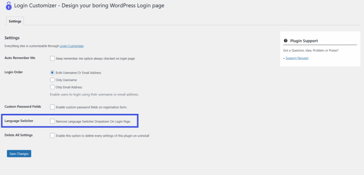
Task: Click 'Enable users to login' description text
Action: point(94,95)
